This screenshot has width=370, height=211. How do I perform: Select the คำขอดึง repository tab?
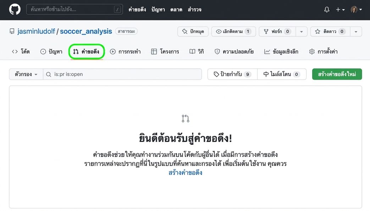(86, 52)
